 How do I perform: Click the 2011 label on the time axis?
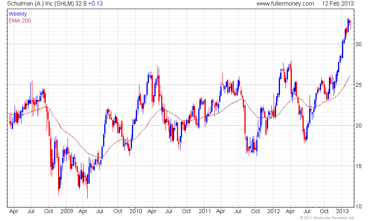205,211
